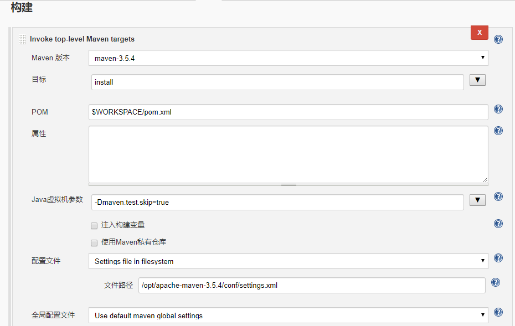Show help for 配置文件 dropdown
Viewport: 515px width, 326px height.
tap(498, 258)
